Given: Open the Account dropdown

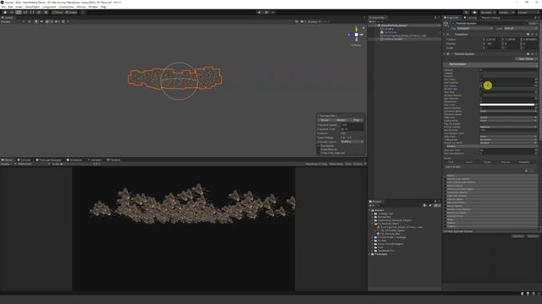Looking at the screenshot, I should [x=488, y=13].
